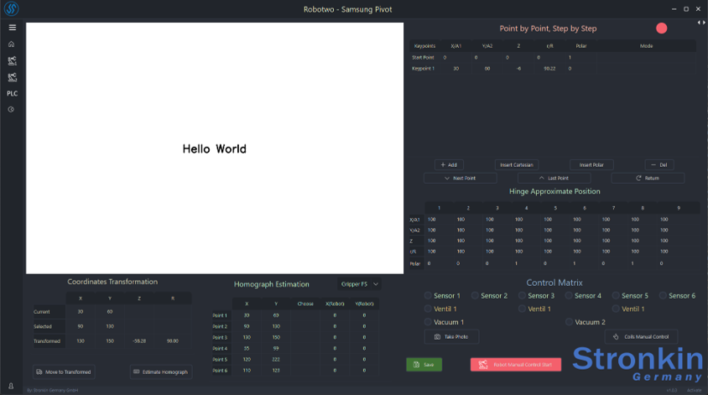
Task: Toggle Sensor 3 radio button
Action: click(522, 296)
